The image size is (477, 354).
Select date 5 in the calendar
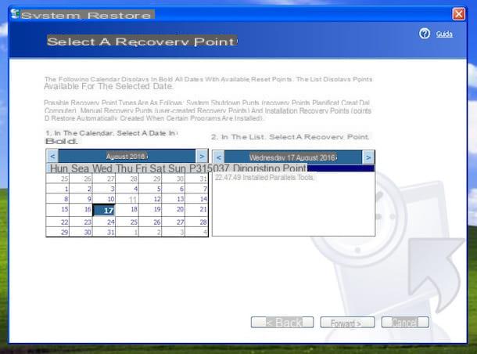[151, 189]
